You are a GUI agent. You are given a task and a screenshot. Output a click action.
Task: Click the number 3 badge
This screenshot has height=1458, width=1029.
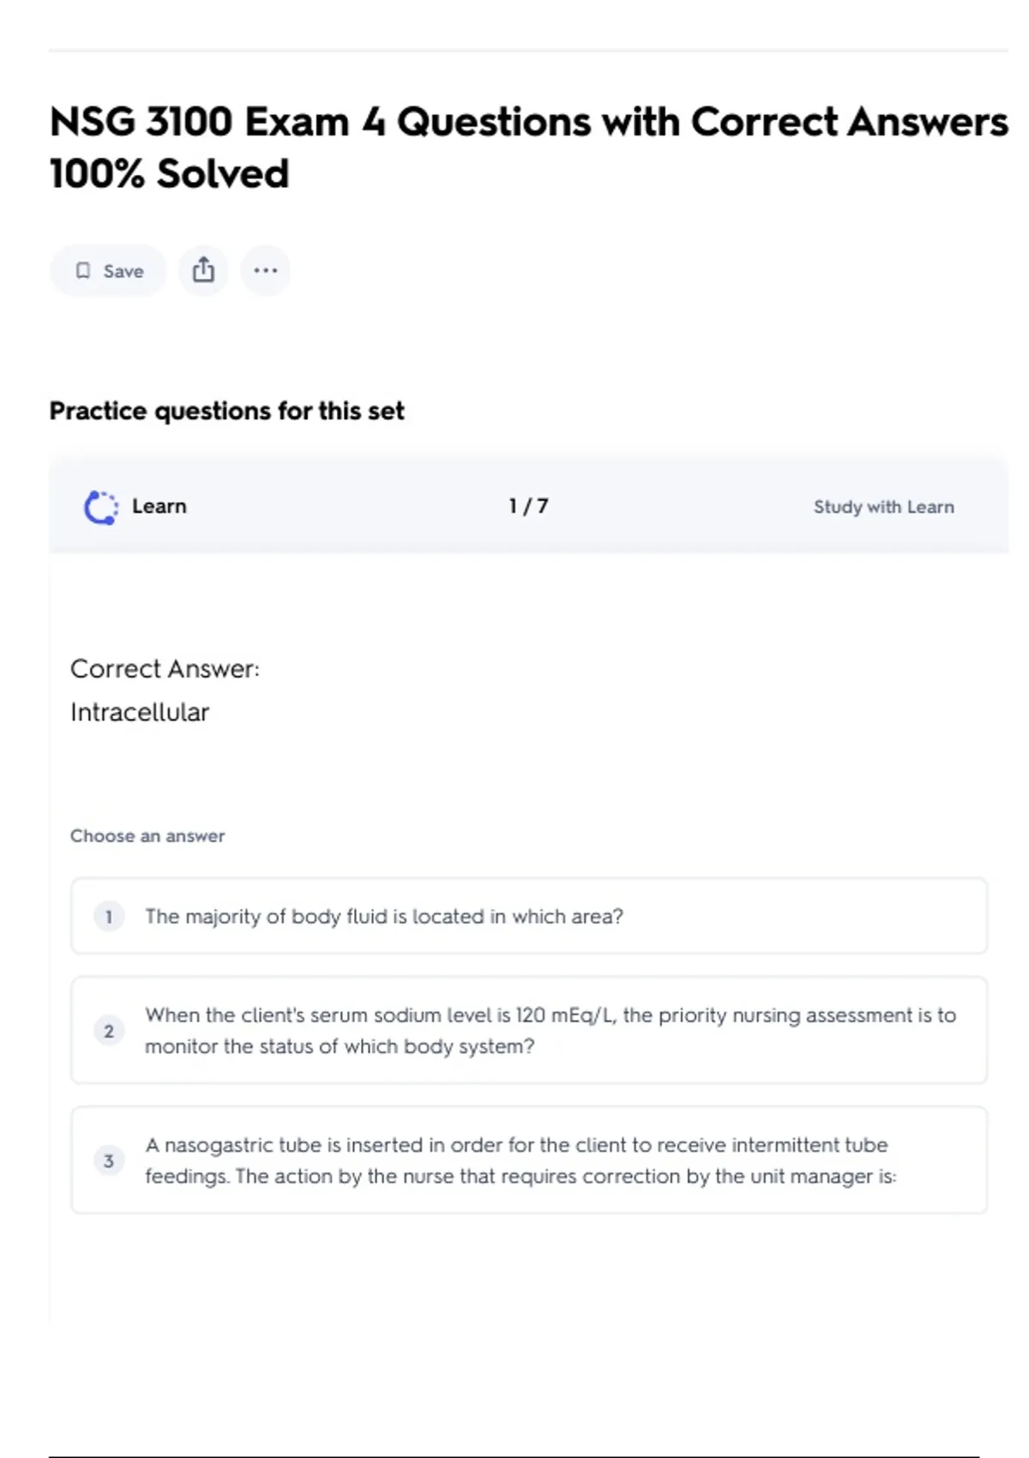point(109,1160)
